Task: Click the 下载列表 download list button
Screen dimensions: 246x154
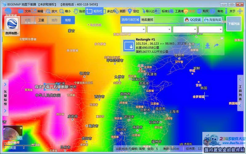Action: click(x=234, y=23)
